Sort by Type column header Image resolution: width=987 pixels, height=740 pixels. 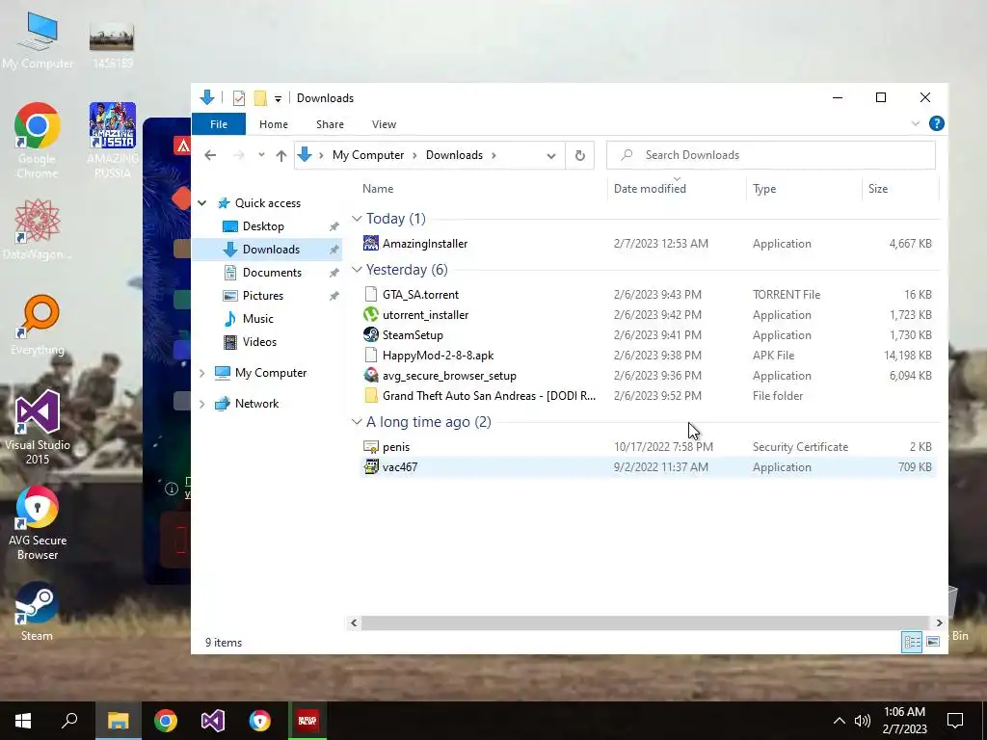tap(804, 189)
